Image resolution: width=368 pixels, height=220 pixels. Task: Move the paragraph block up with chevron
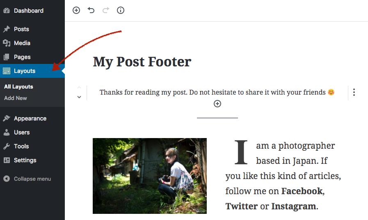point(79,87)
